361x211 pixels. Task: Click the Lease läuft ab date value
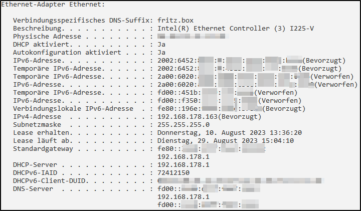pos(226,141)
